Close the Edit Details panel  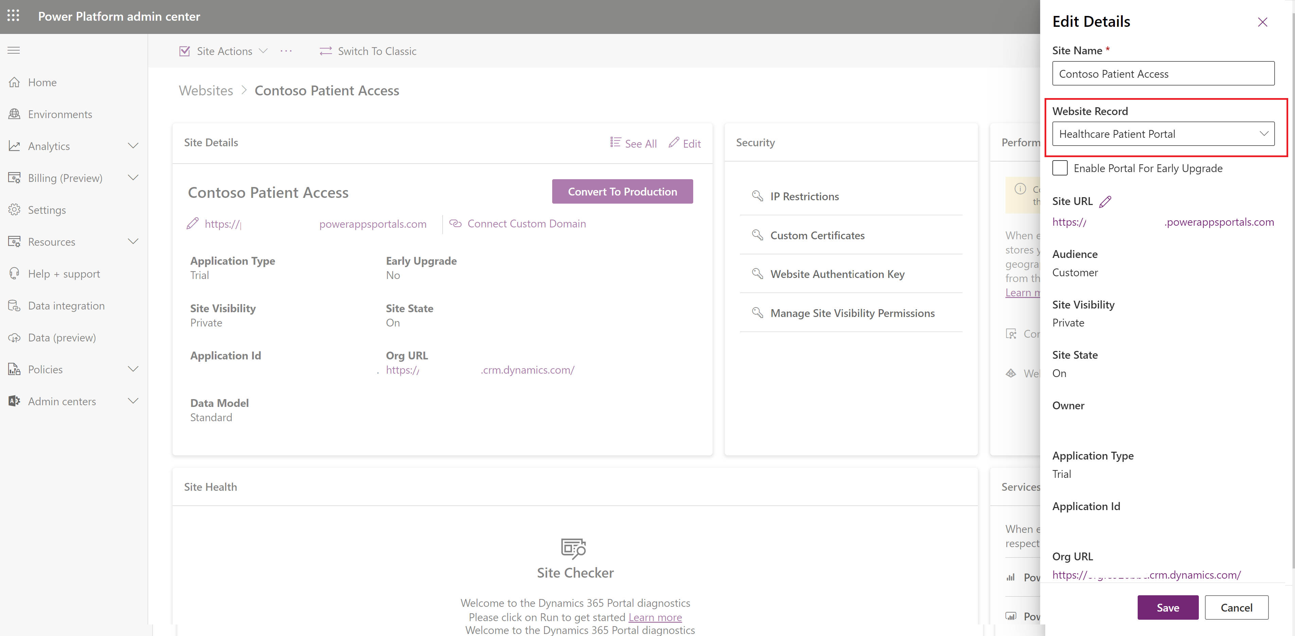coord(1262,22)
